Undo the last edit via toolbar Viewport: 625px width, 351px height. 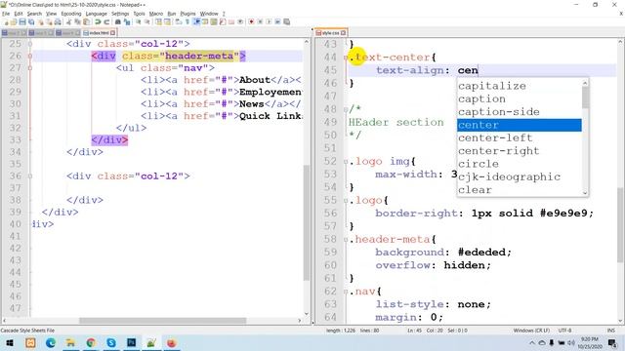[x=98, y=21]
